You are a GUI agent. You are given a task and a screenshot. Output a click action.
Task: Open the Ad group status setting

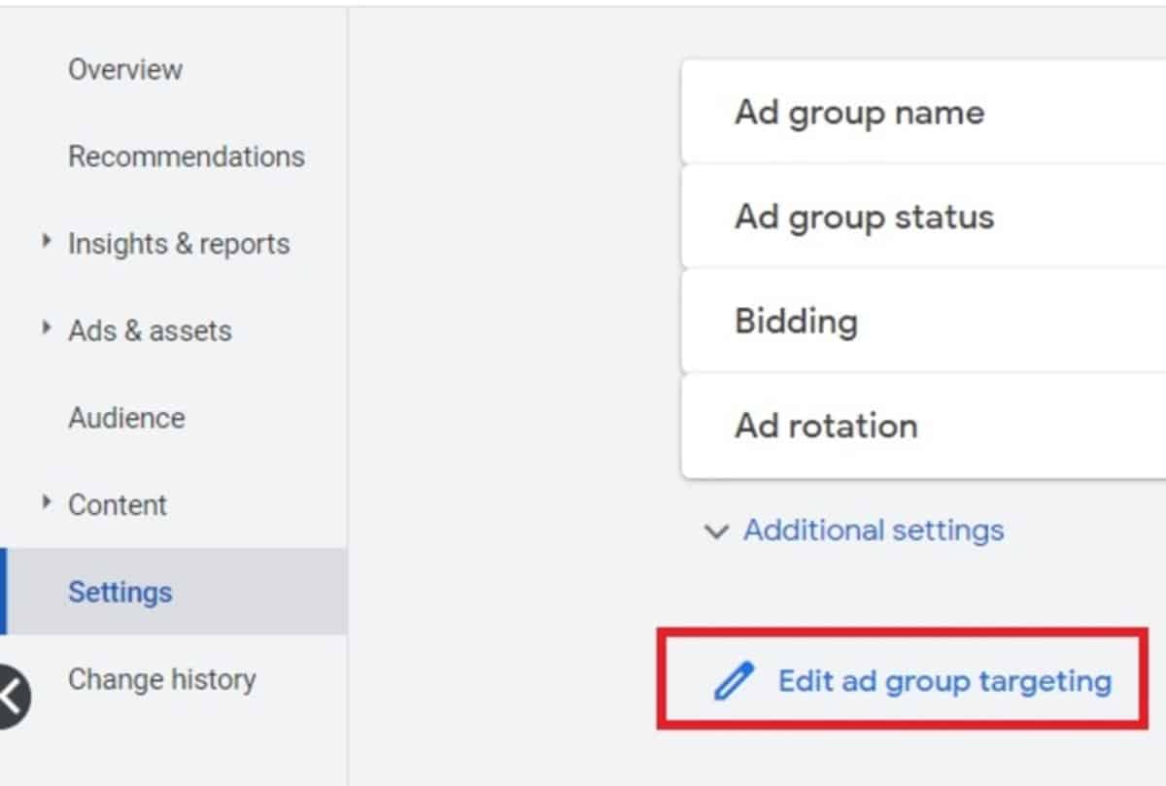(x=863, y=217)
